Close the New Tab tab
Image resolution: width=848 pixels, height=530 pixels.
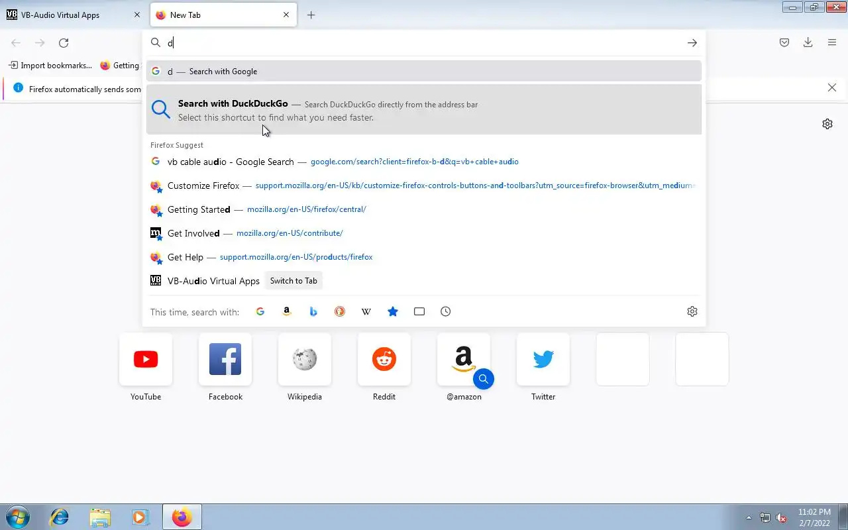tap(286, 15)
